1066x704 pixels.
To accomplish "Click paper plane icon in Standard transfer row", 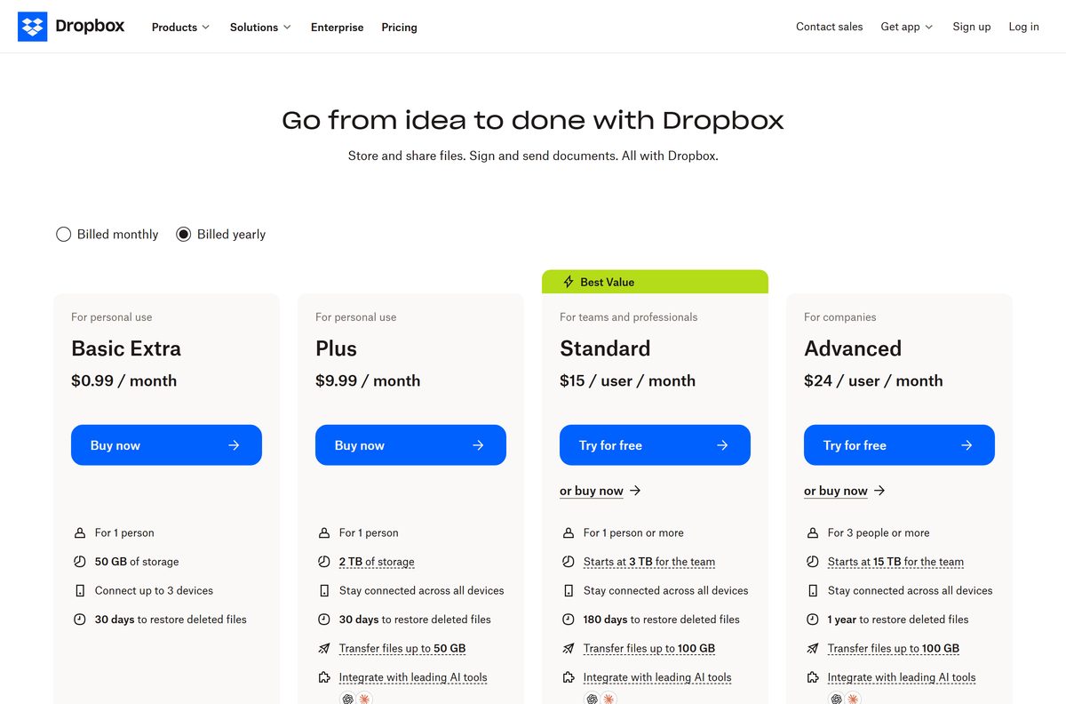I will (x=569, y=649).
